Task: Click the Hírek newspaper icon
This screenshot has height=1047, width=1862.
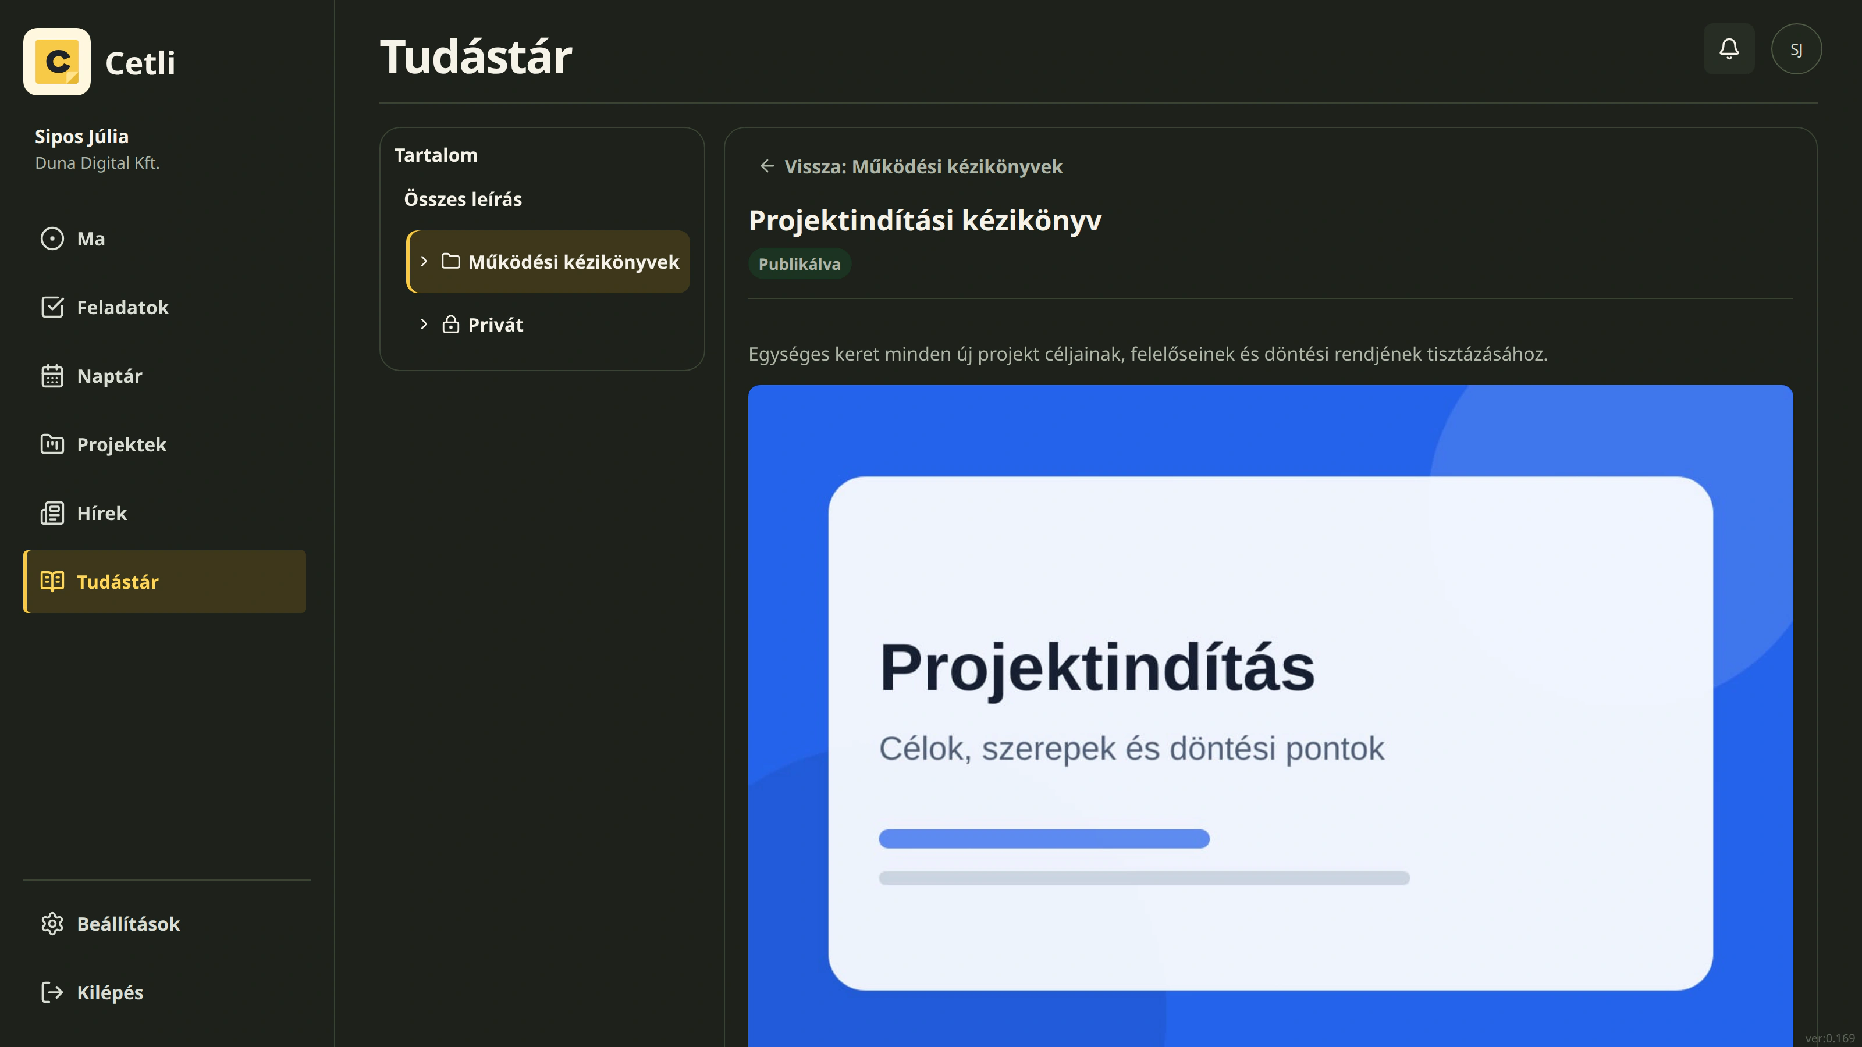Action: (52, 514)
